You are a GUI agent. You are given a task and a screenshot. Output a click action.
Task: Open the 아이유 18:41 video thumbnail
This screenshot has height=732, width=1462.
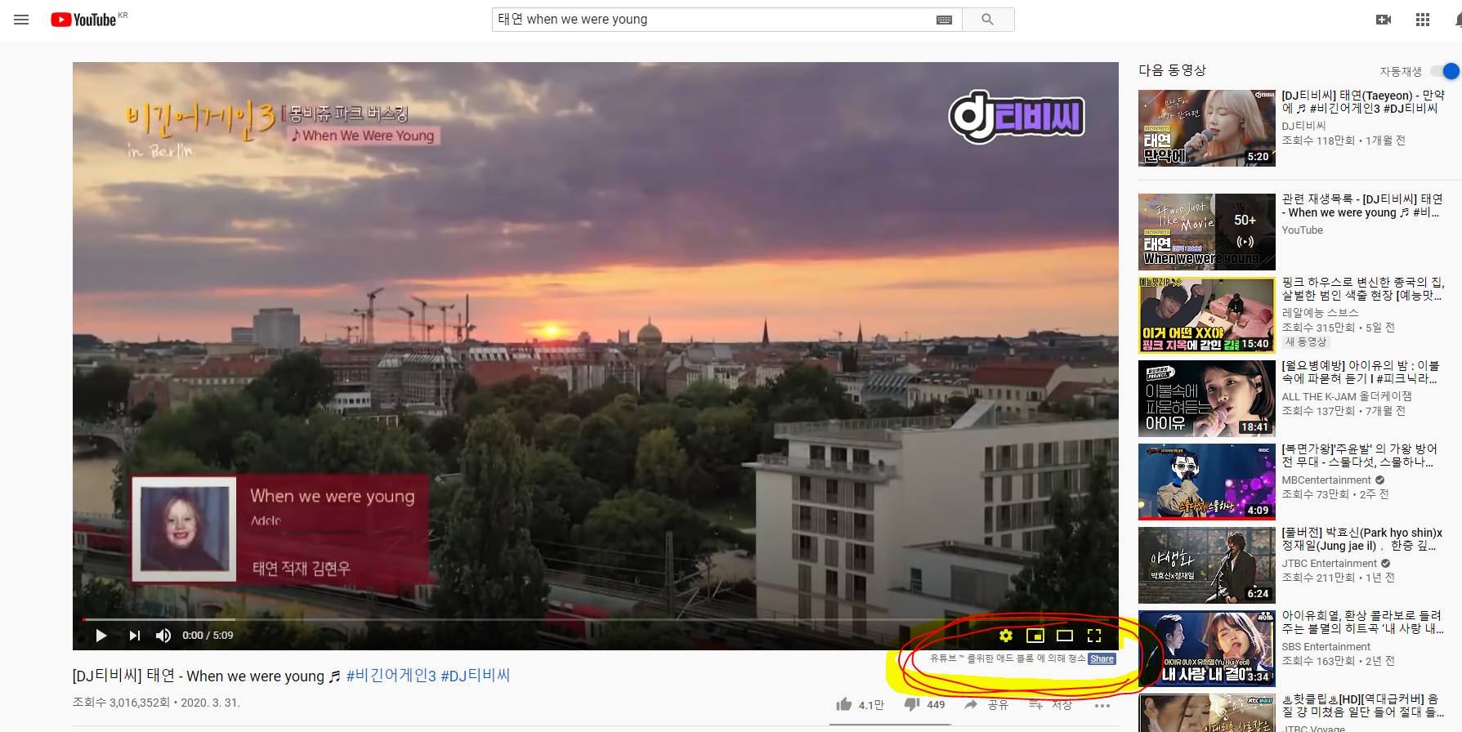click(x=1206, y=399)
